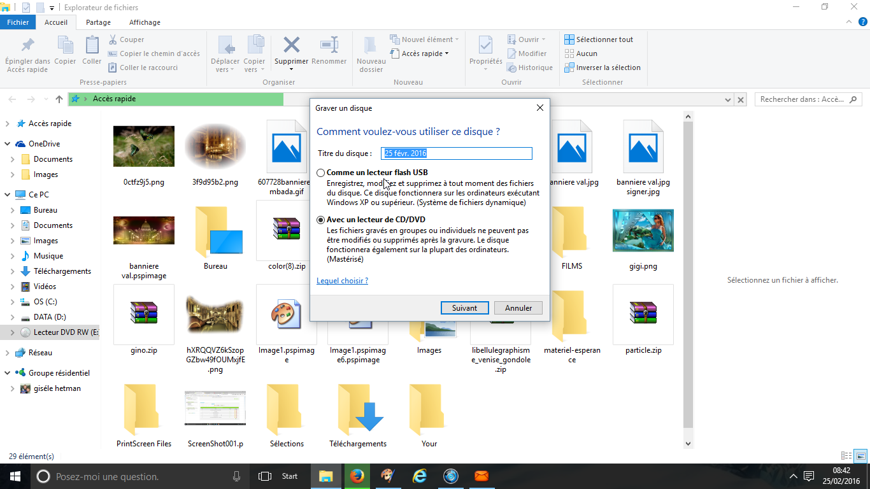Expand the Réseau tree node
This screenshot has height=489, width=870.
pyautogui.click(x=7, y=353)
